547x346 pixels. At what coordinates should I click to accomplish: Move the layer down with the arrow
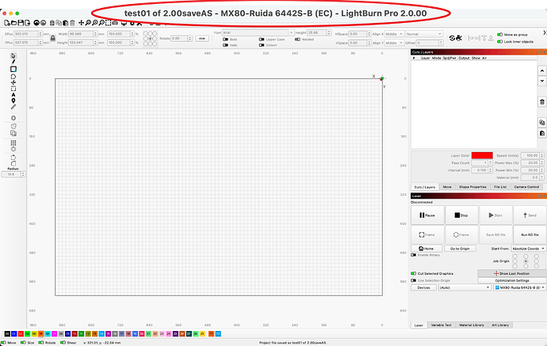(541, 81)
